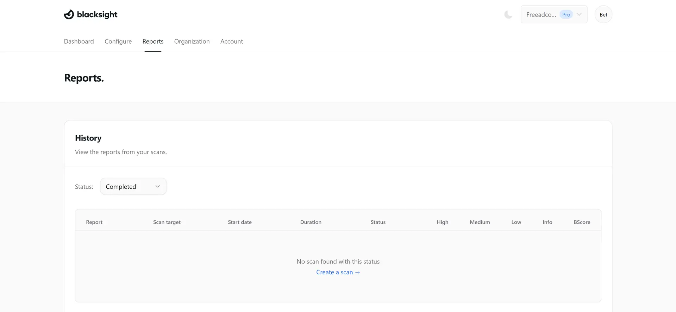The height and width of the screenshot is (312, 676).
Task: Click the Medium severity column header
Action: [x=480, y=222]
